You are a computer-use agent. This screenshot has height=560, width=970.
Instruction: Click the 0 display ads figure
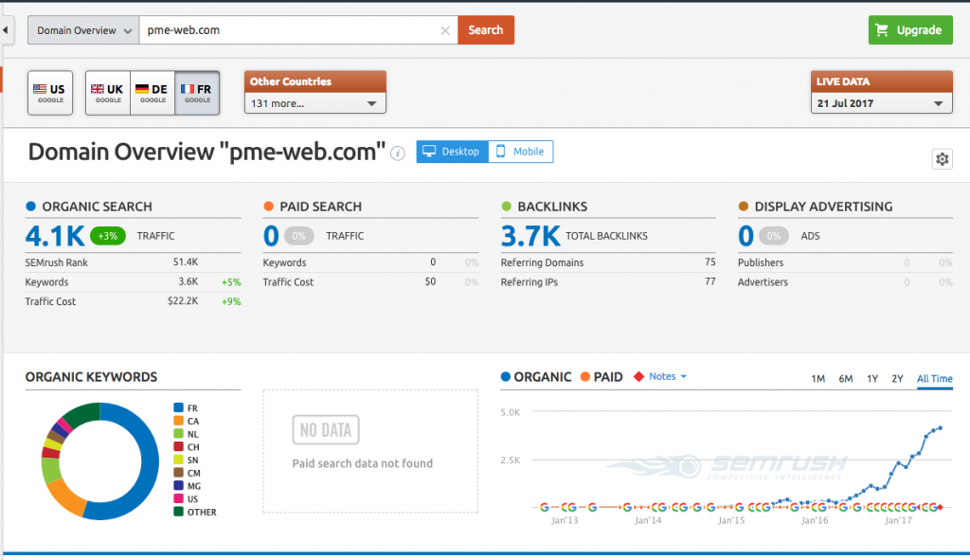(746, 236)
